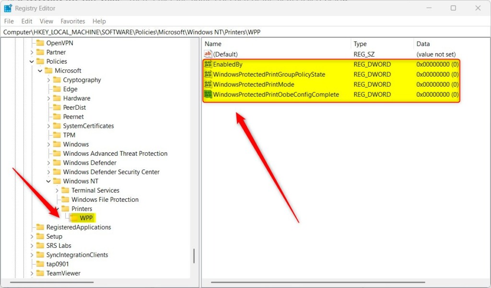Collapse the Windows NT key
Screen dimensions: 491x288
(48, 181)
